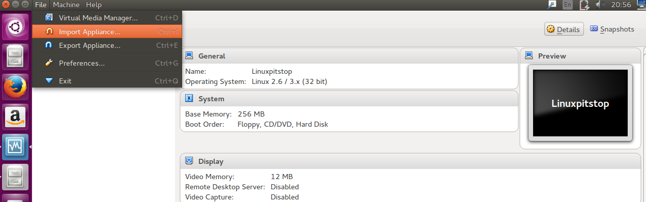Choose Export Appliance from File menu
The height and width of the screenshot is (202, 646).
coord(107,45)
